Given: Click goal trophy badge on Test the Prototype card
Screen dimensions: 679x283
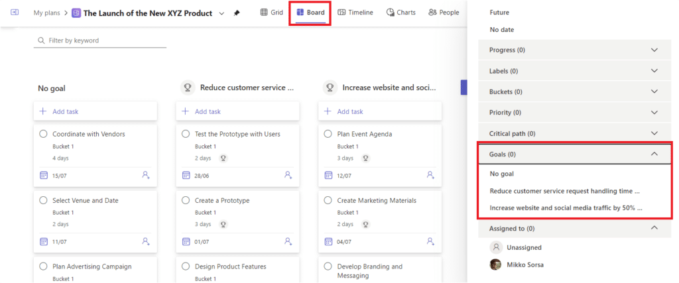Looking at the screenshot, I should pos(223,158).
